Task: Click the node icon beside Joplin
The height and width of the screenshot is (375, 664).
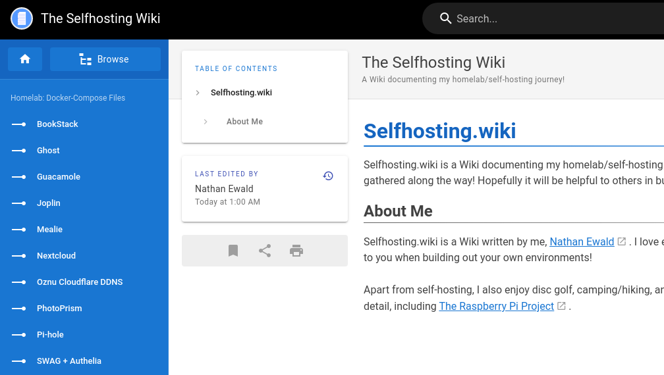Action: coord(18,203)
